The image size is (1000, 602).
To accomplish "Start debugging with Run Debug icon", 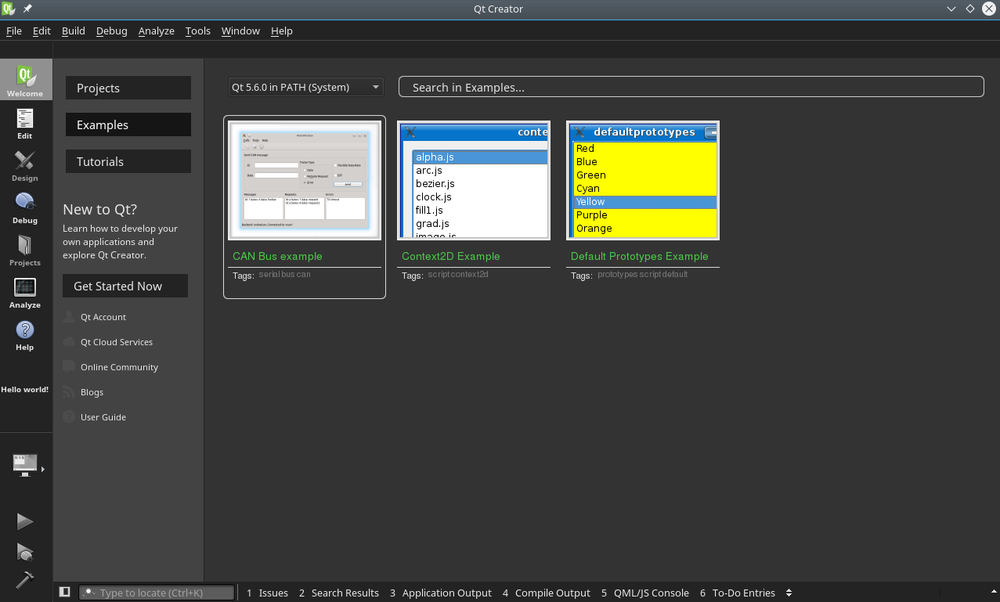I will 25,552.
